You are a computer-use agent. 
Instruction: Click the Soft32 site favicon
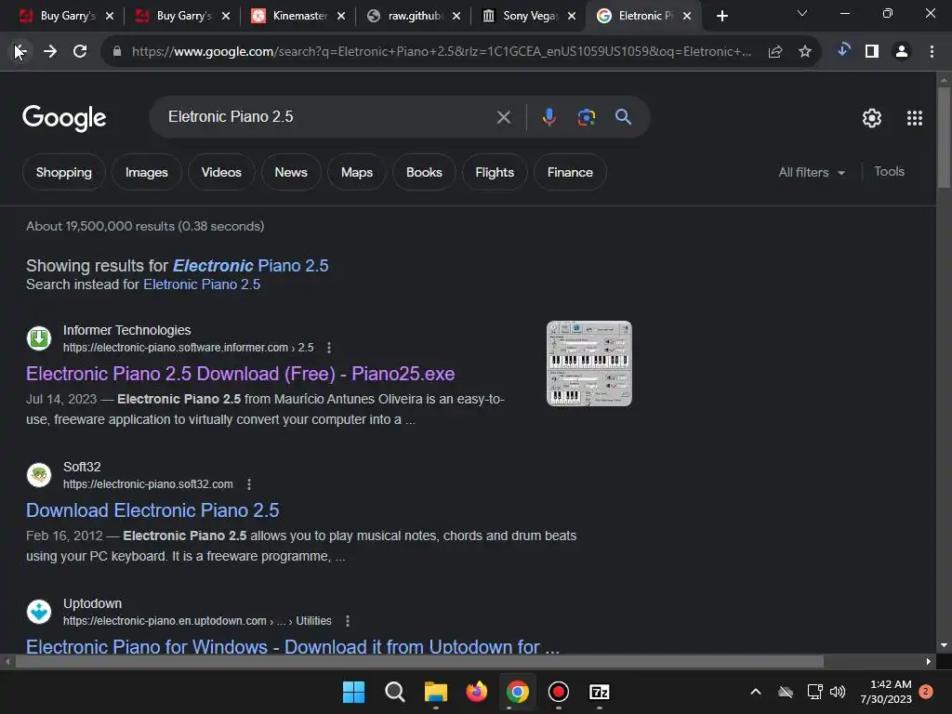point(39,475)
